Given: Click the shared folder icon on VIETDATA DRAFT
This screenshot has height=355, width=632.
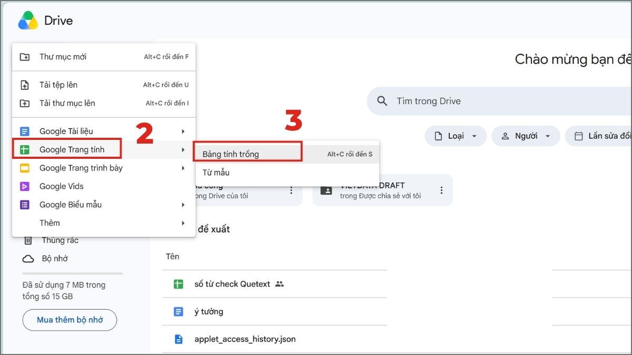Looking at the screenshot, I should coord(327,190).
